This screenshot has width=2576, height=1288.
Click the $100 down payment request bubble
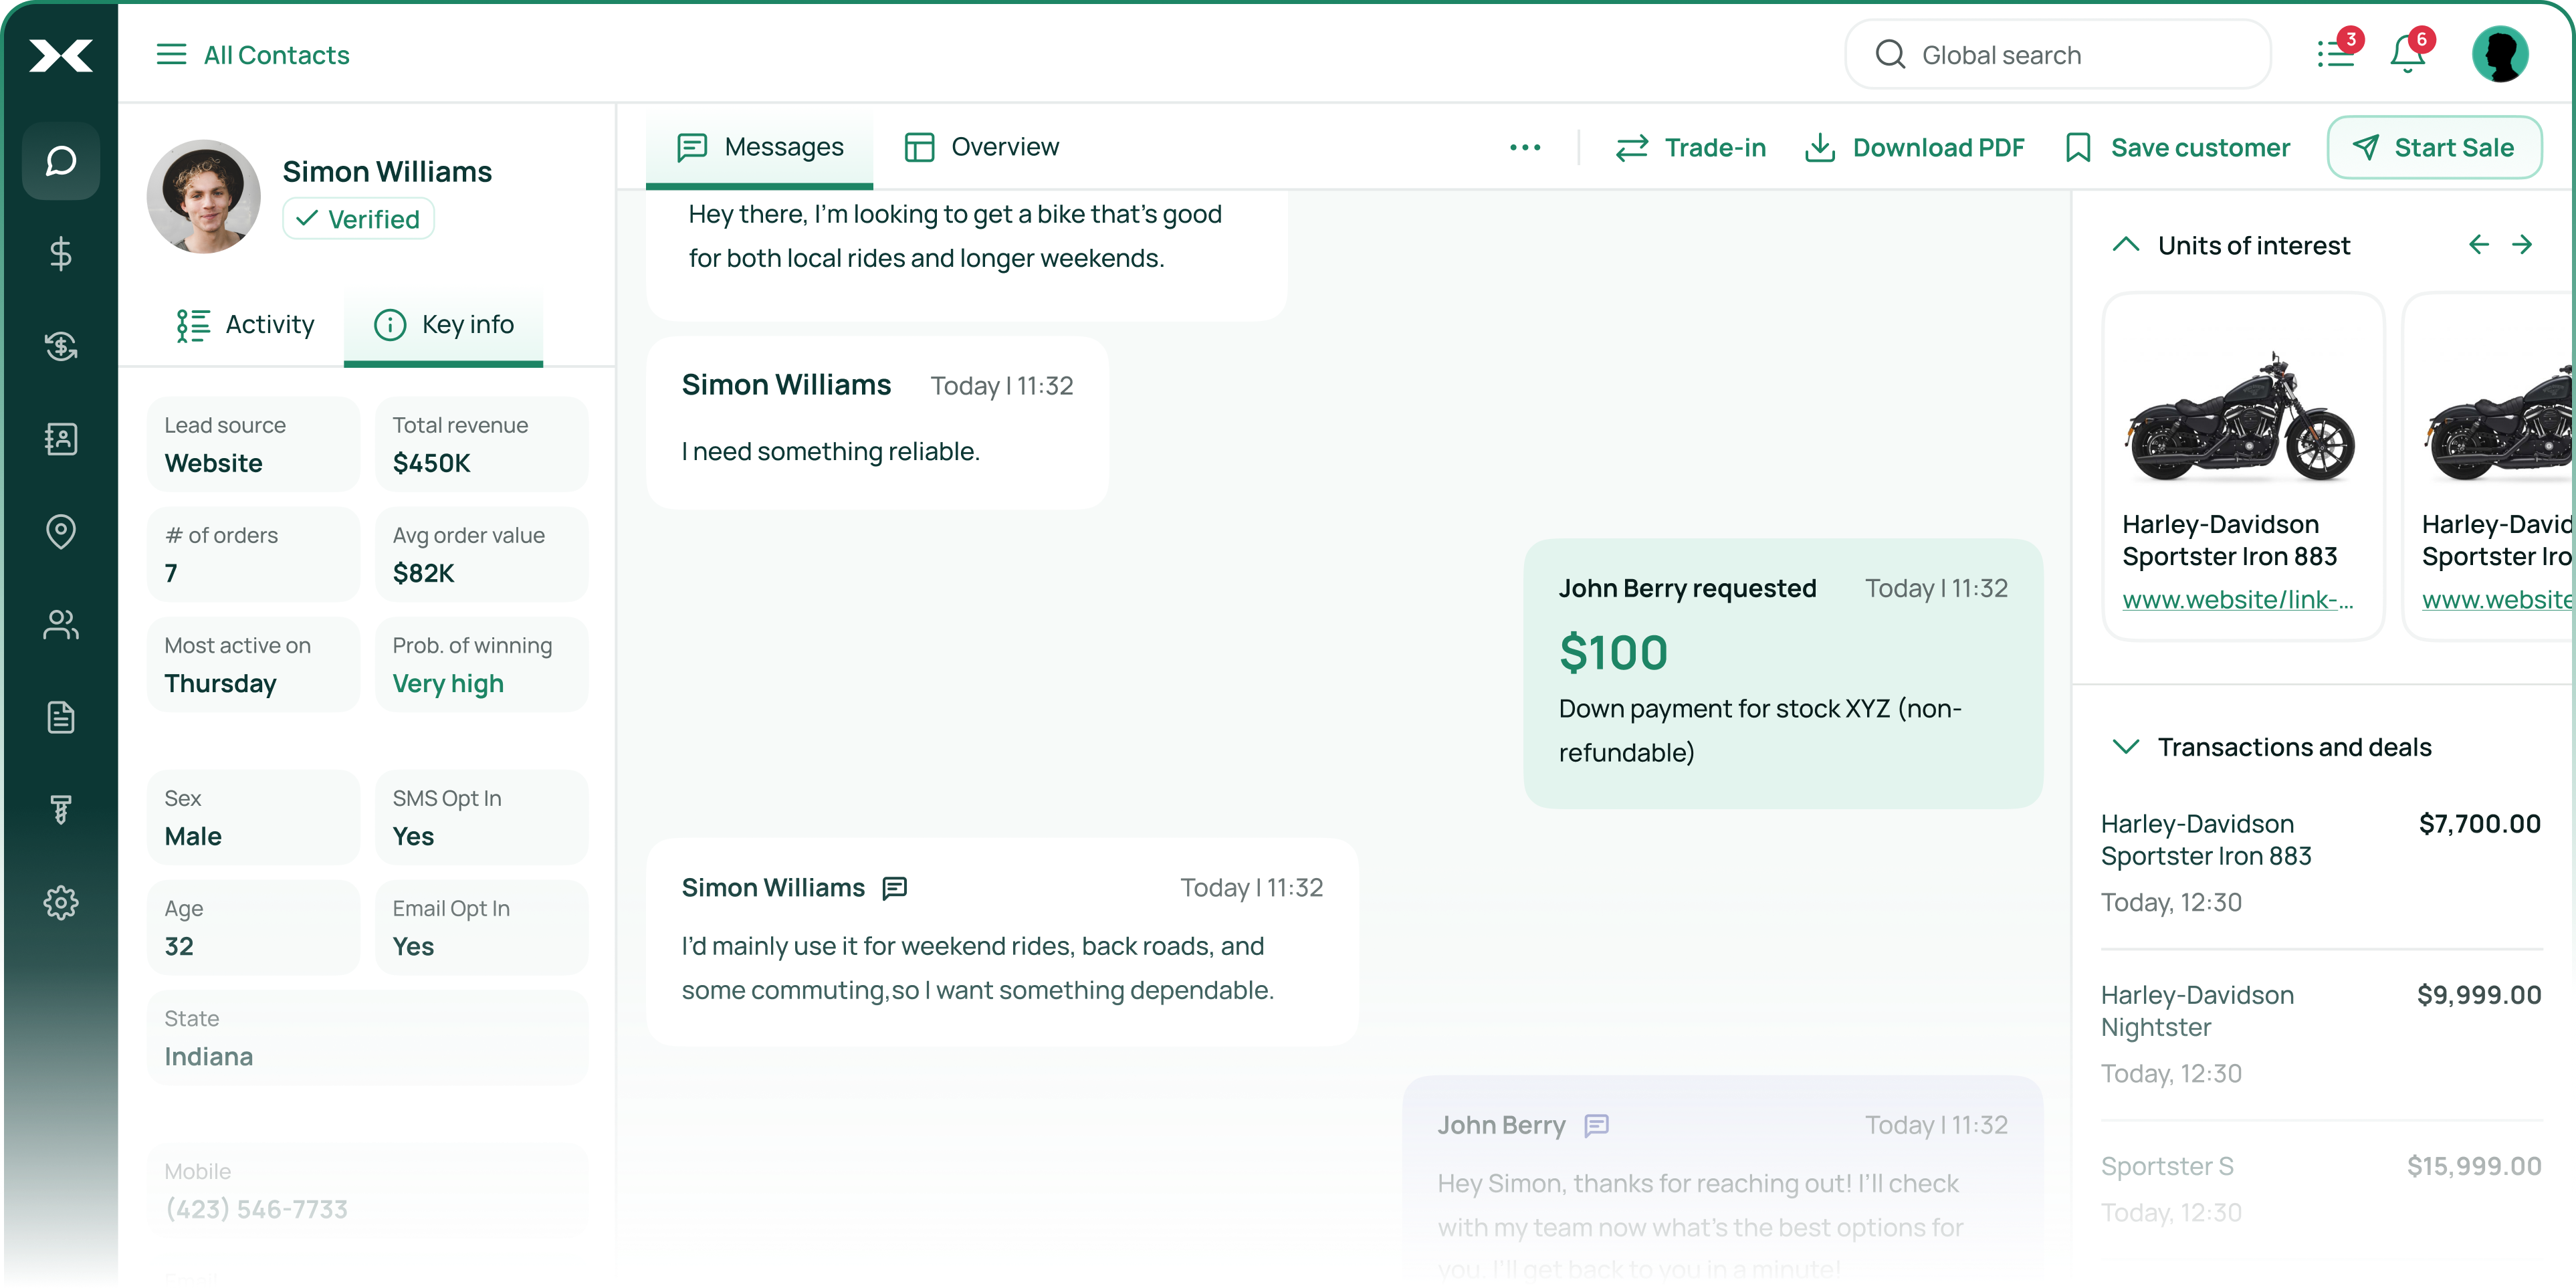point(1782,673)
